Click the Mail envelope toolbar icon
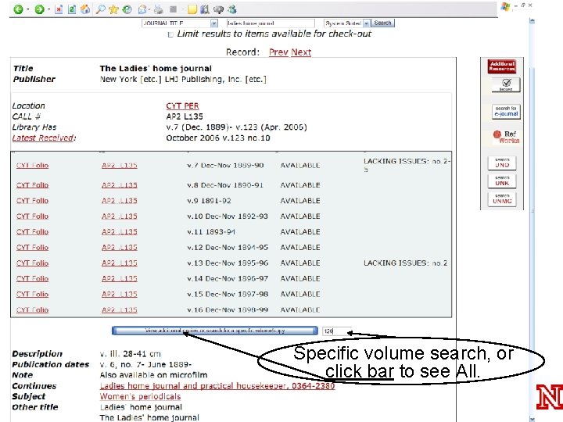Viewport: 563px width, 422px height. click(143, 9)
